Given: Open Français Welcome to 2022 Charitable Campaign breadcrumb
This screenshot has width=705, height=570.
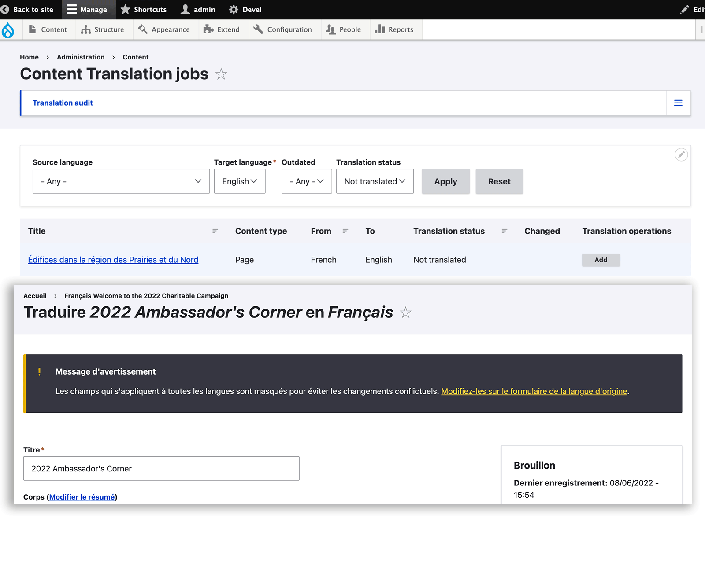Looking at the screenshot, I should tap(146, 296).
